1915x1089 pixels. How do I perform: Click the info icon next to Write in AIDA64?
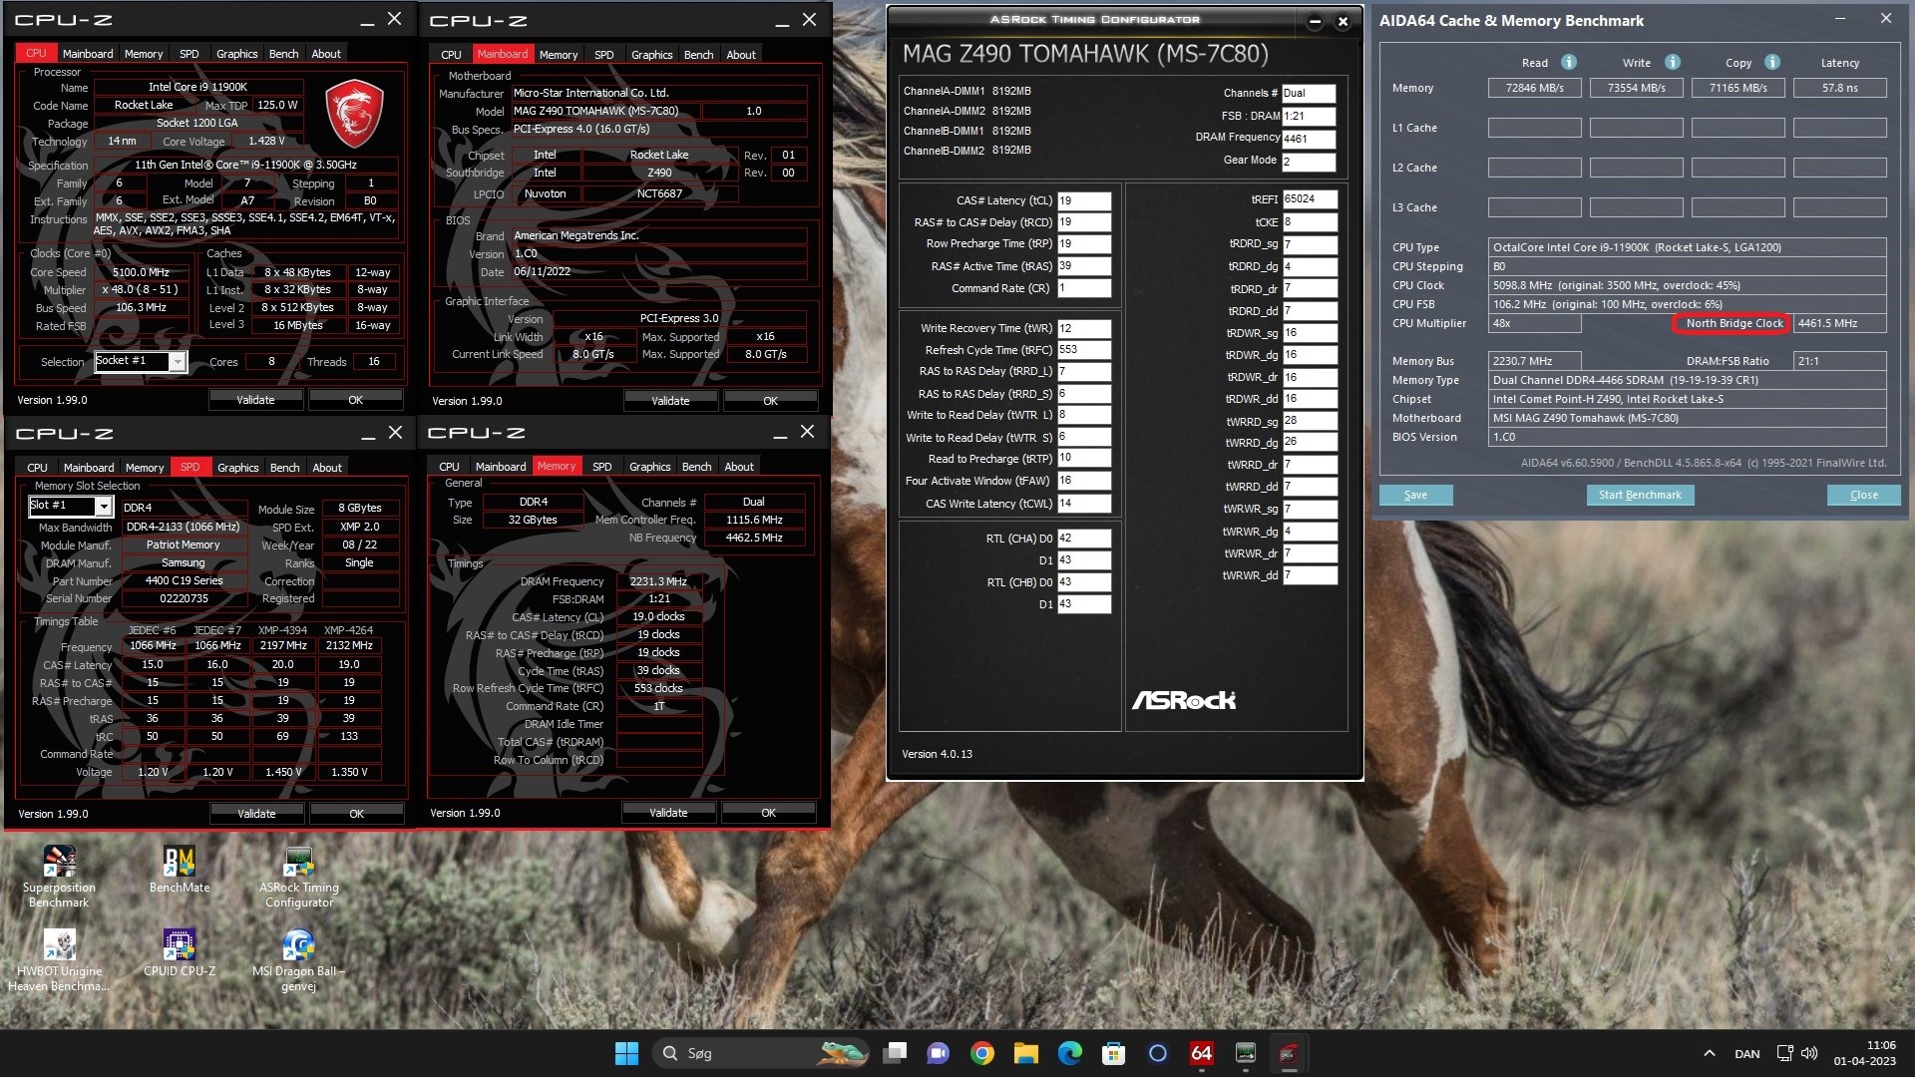coord(1673,62)
